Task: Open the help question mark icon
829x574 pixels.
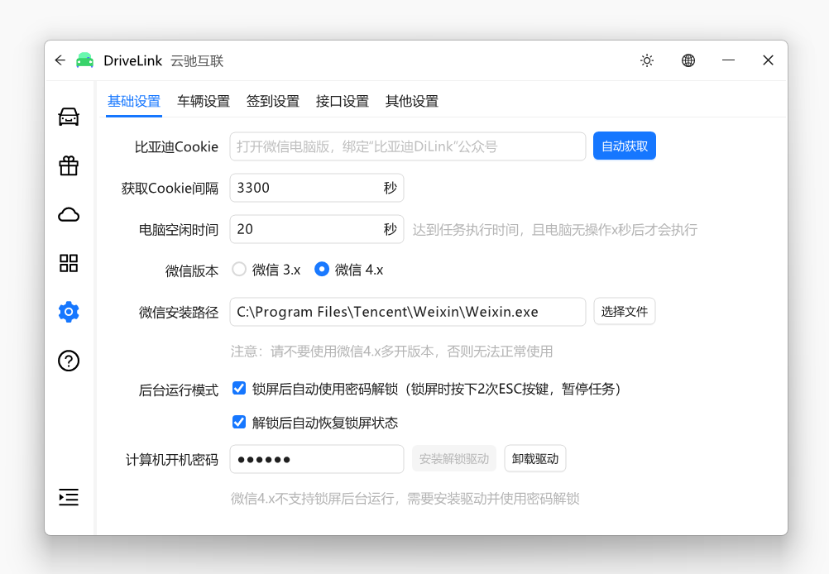Action: pos(69,361)
